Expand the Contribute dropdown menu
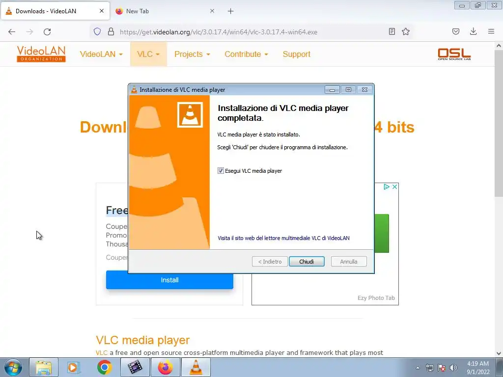 pyautogui.click(x=247, y=54)
